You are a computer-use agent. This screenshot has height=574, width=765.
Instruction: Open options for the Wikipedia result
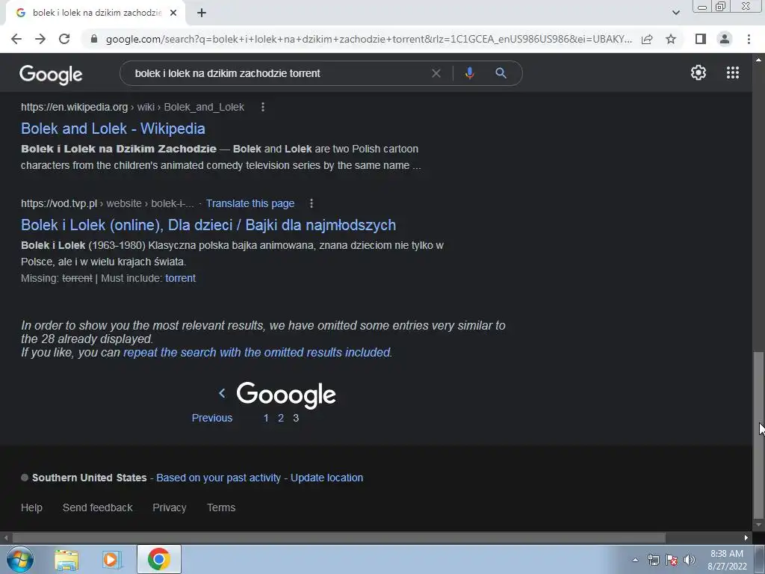pos(263,107)
